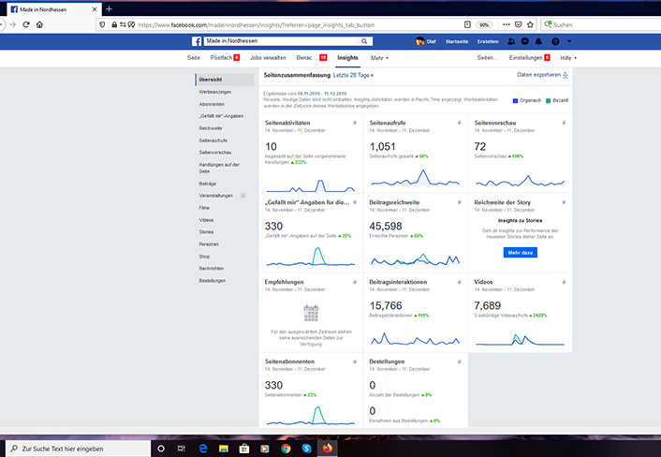Open the tracking protection shield icon

tap(102, 25)
